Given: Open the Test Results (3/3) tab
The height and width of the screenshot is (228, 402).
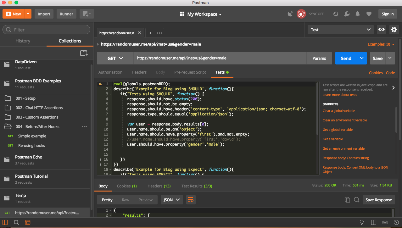Looking at the screenshot, I should [197, 186].
